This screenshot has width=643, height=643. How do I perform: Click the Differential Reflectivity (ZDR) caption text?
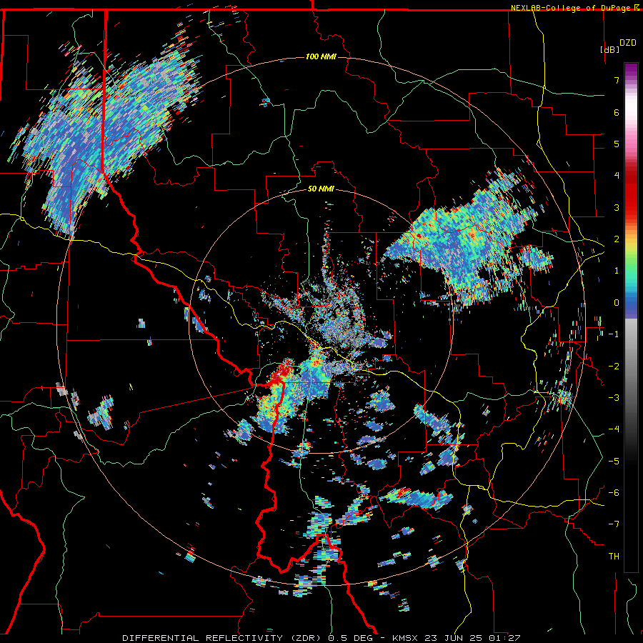point(321,638)
